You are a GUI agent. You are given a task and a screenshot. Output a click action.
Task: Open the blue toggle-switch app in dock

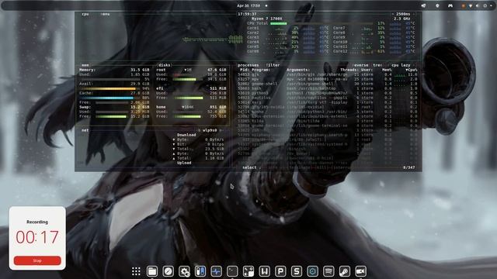[x=200, y=271]
